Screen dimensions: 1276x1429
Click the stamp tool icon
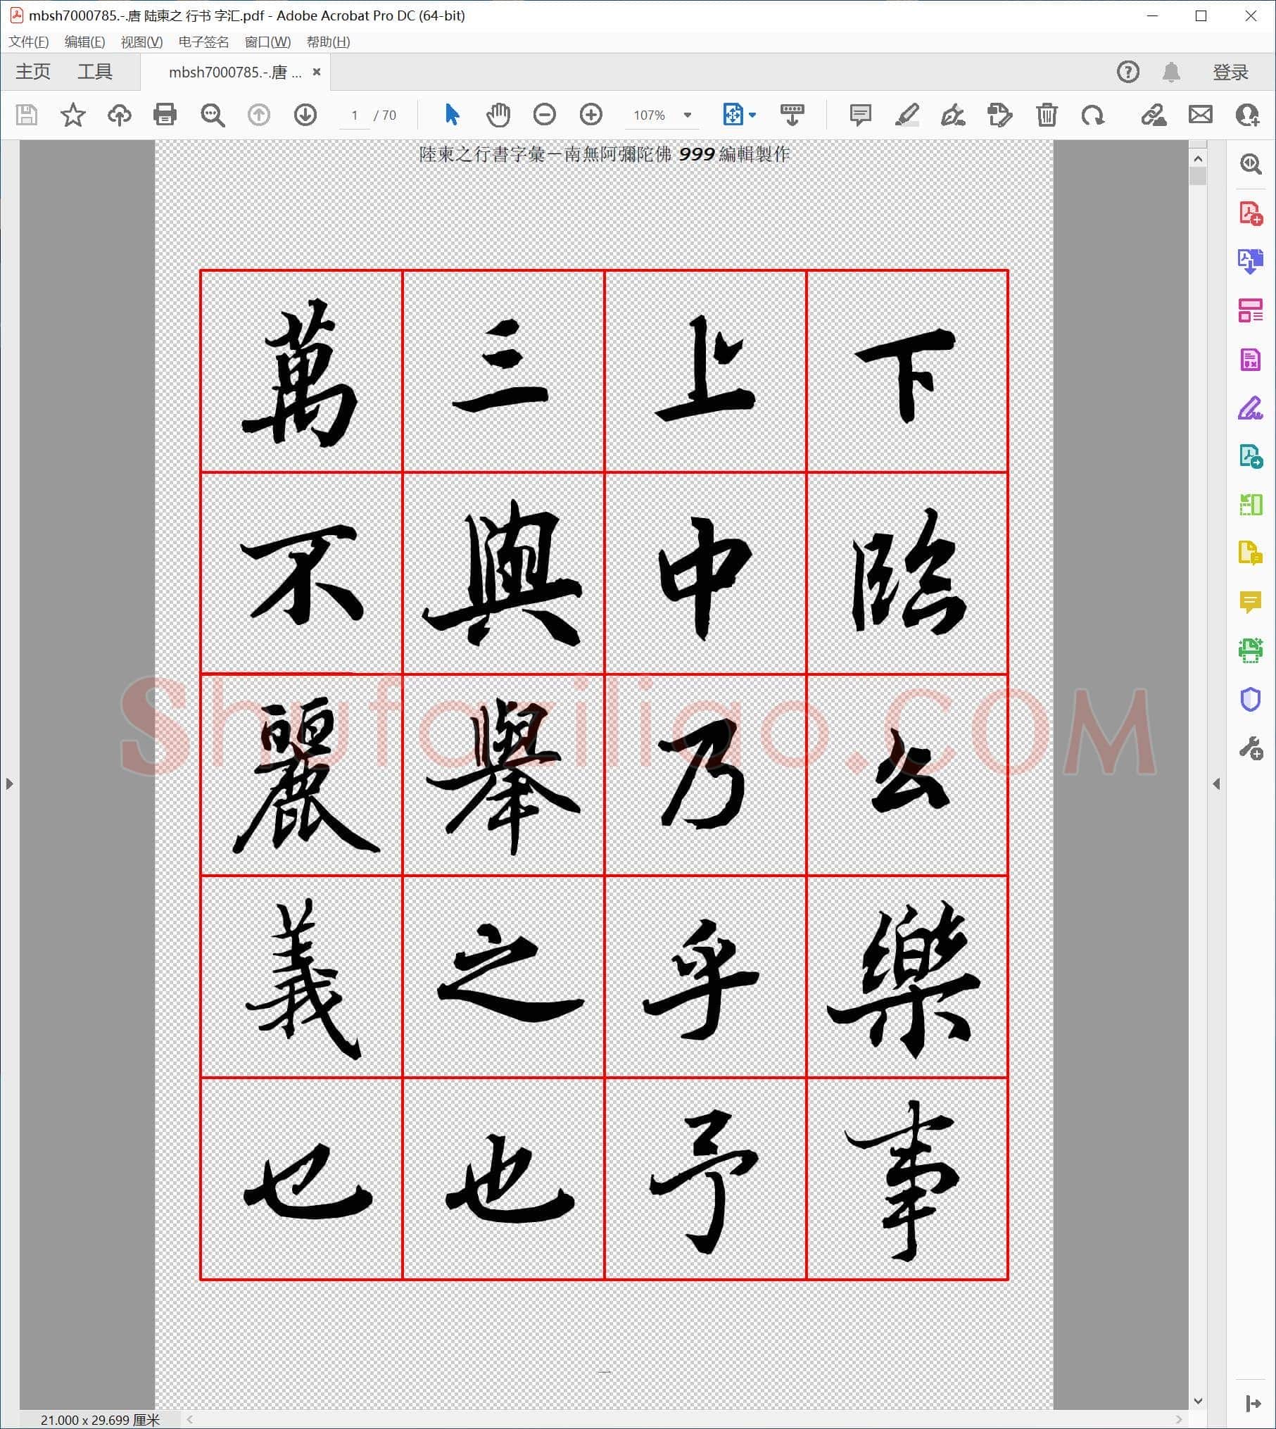point(999,115)
